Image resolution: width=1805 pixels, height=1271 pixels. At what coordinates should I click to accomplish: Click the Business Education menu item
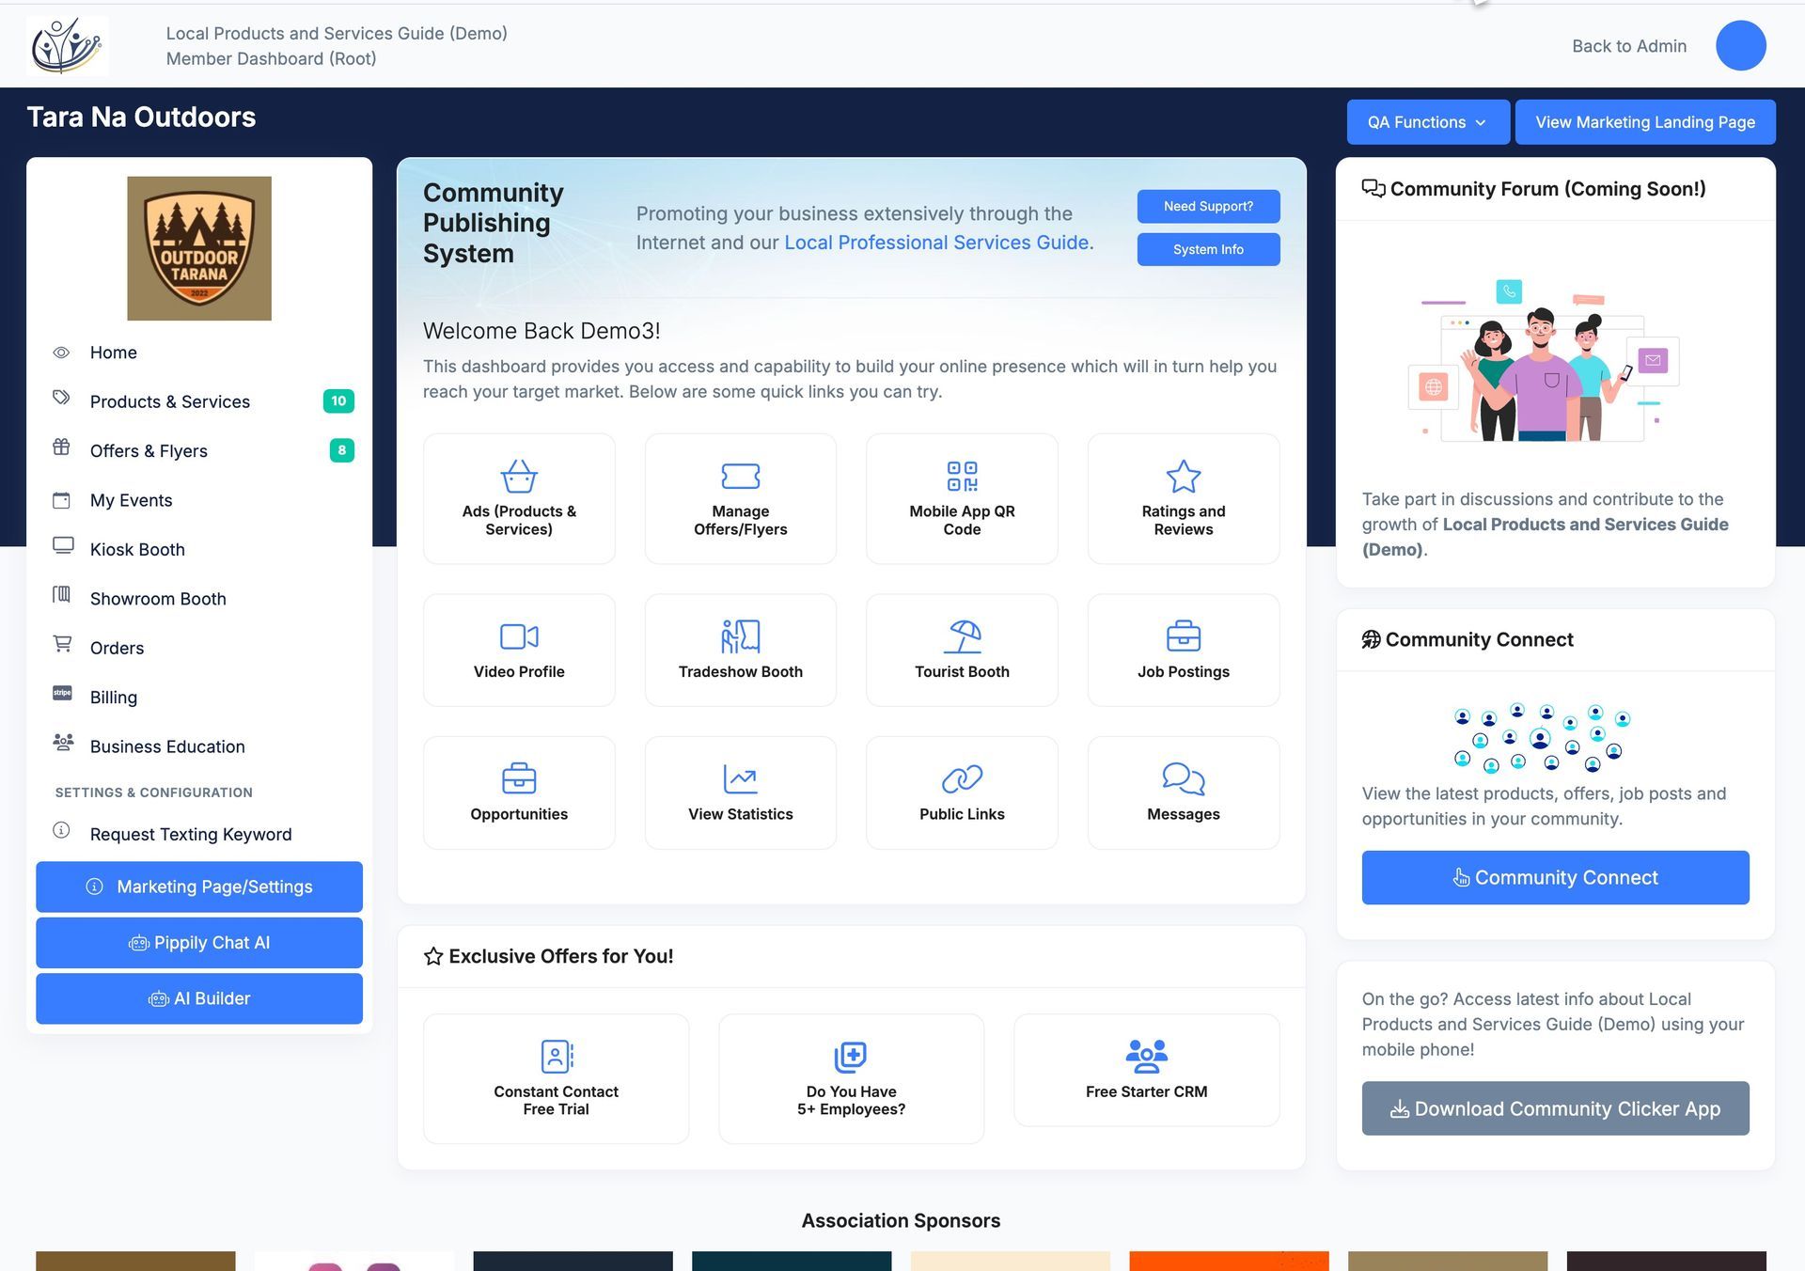coord(166,745)
